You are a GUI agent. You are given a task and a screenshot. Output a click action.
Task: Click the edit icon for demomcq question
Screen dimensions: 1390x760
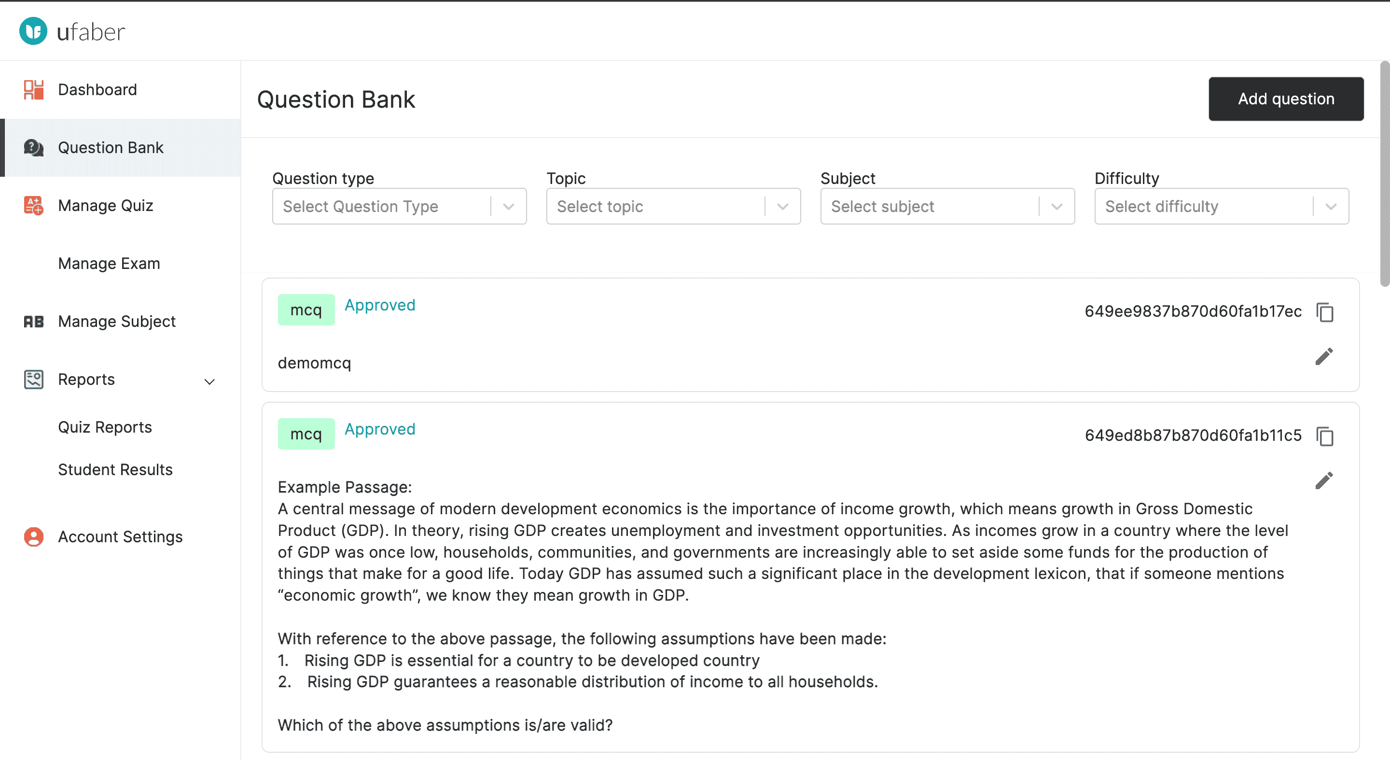point(1325,357)
